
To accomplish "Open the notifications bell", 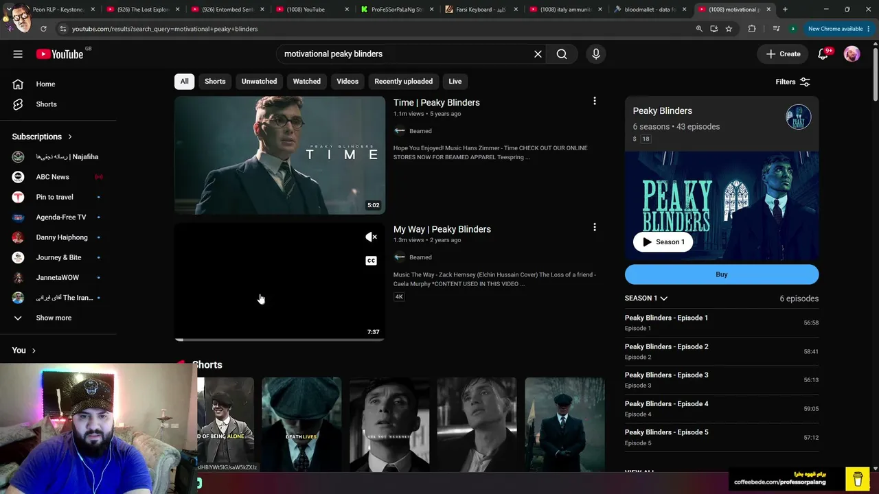I will coord(823,54).
